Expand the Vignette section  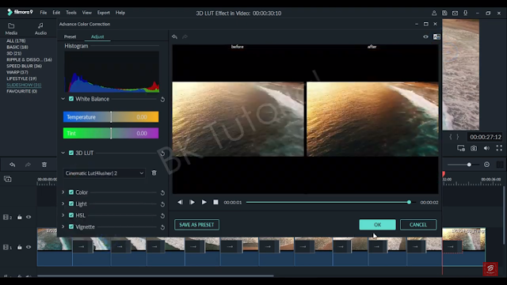pyautogui.click(x=63, y=227)
